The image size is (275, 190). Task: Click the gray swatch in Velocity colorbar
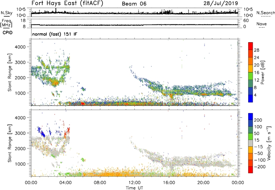coord(251,143)
